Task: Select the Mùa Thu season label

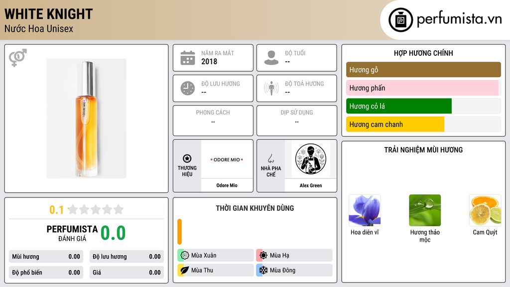Action: tap(202, 270)
